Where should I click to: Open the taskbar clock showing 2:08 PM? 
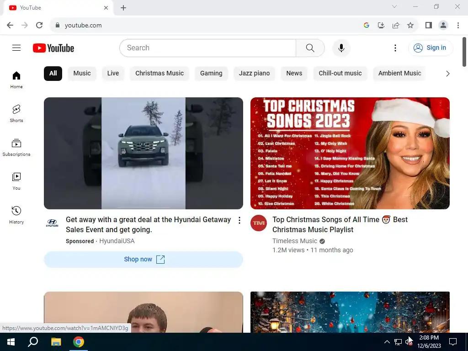tap(429, 342)
